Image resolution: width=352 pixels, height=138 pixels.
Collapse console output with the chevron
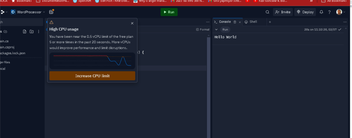216,30
